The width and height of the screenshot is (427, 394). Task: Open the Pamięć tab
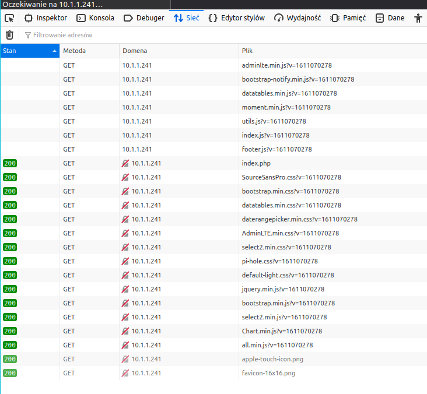click(x=348, y=18)
